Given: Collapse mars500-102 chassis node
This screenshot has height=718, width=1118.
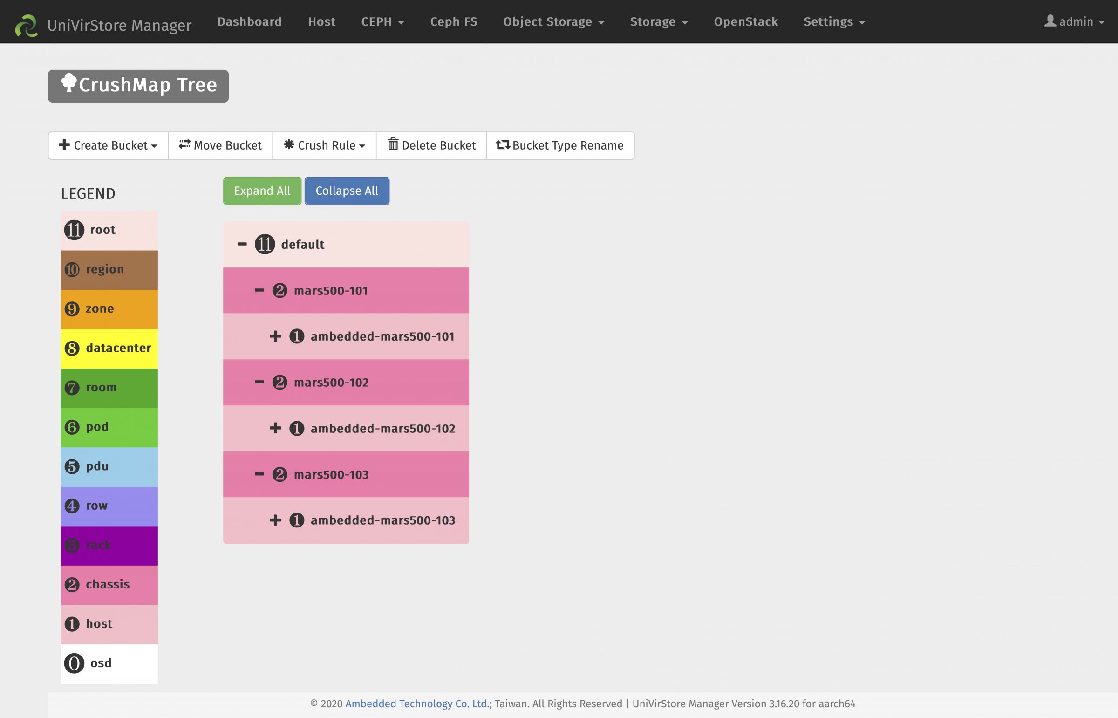Looking at the screenshot, I should coord(259,383).
